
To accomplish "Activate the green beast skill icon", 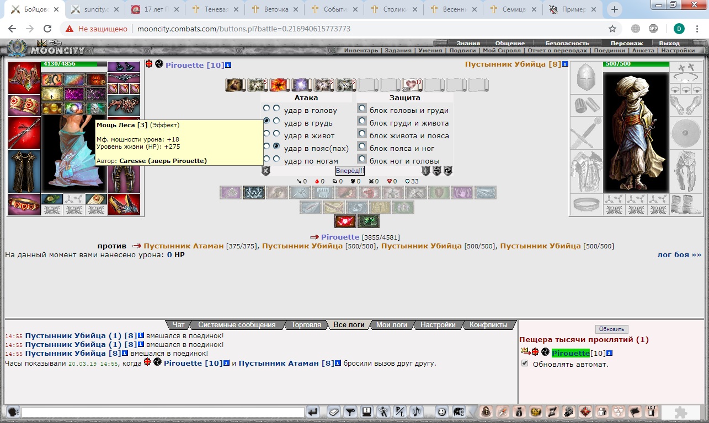I will [x=369, y=221].
